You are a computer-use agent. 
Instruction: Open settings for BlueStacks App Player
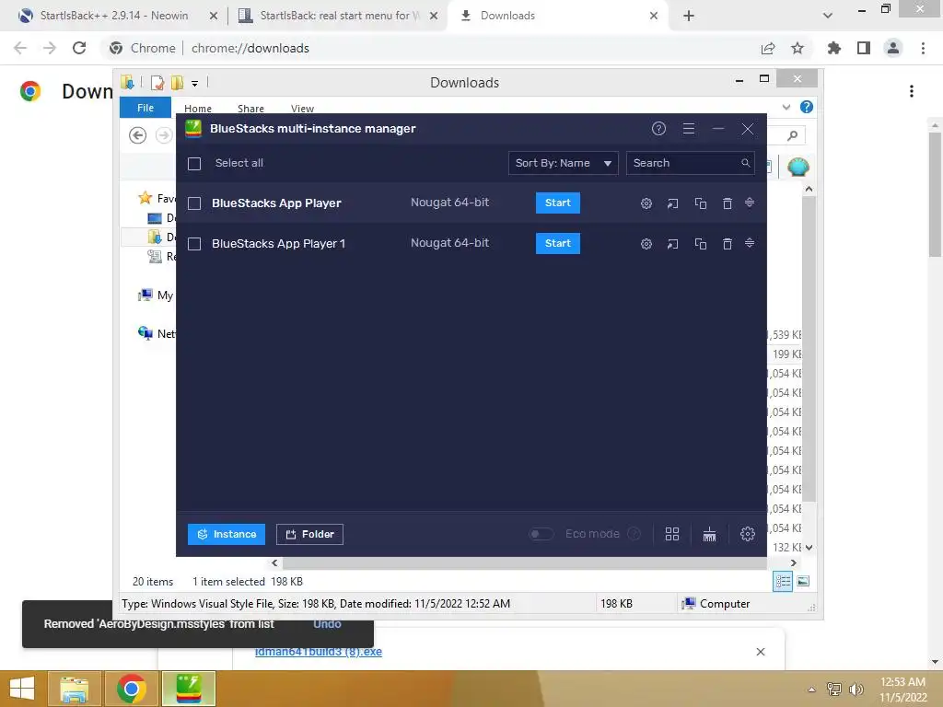point(646,203)
